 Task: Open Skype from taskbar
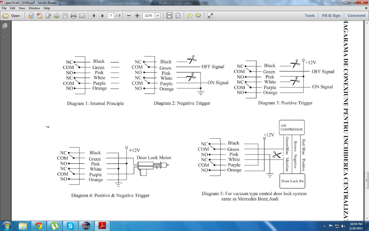click(x=71, y=226)
